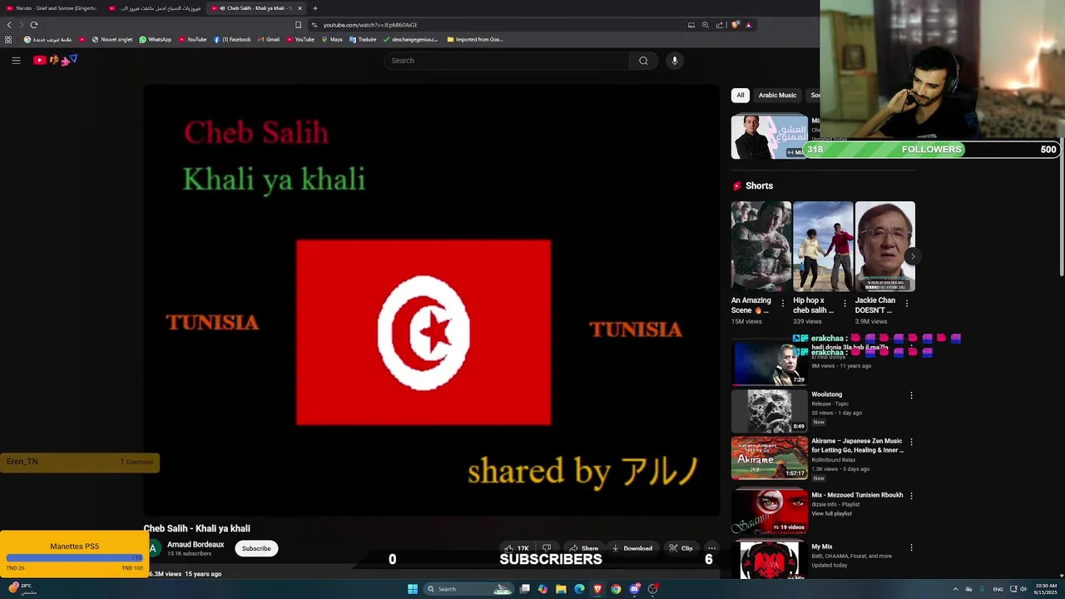Open options for Hip hop x cheb salih short
The image size is (1065, 599).
845,304
